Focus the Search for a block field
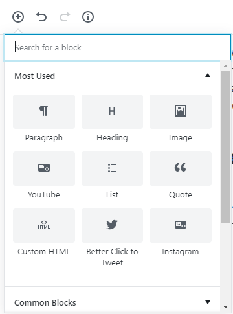 (x=118, y=47)
